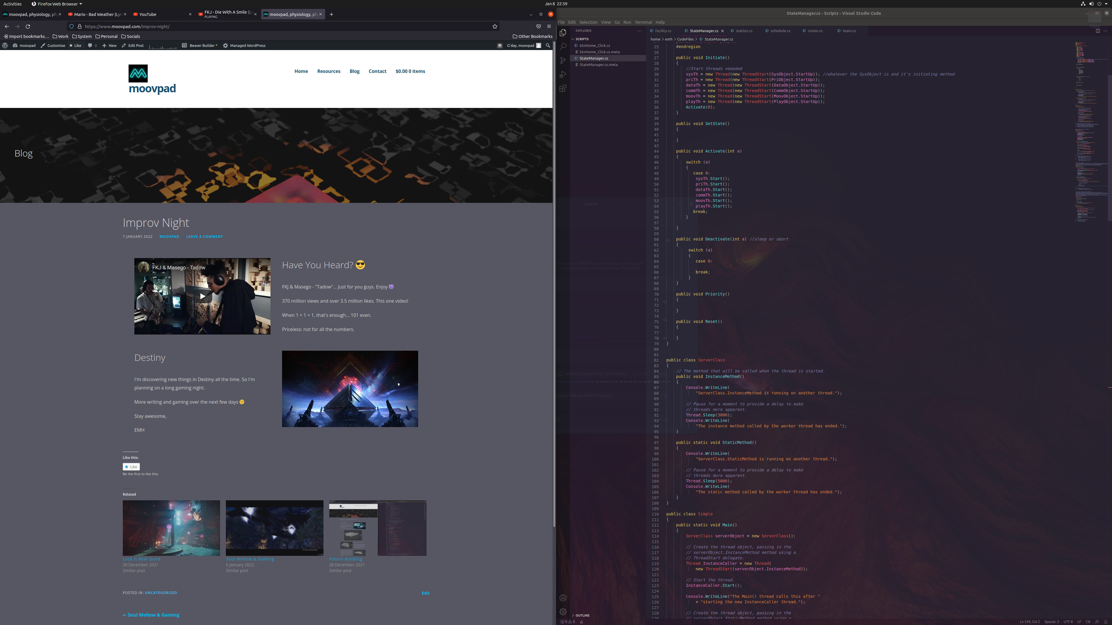The height and width of the screenshot is (625, 1112).
Task: Click the flame icon in VS Code status bar
Action: pyautogui.click(x=582, y=622)
